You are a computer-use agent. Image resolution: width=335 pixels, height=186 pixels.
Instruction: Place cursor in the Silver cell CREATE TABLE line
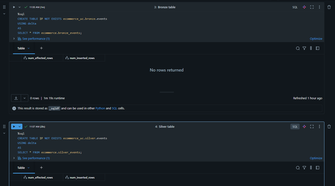click(x=62, y=138)
